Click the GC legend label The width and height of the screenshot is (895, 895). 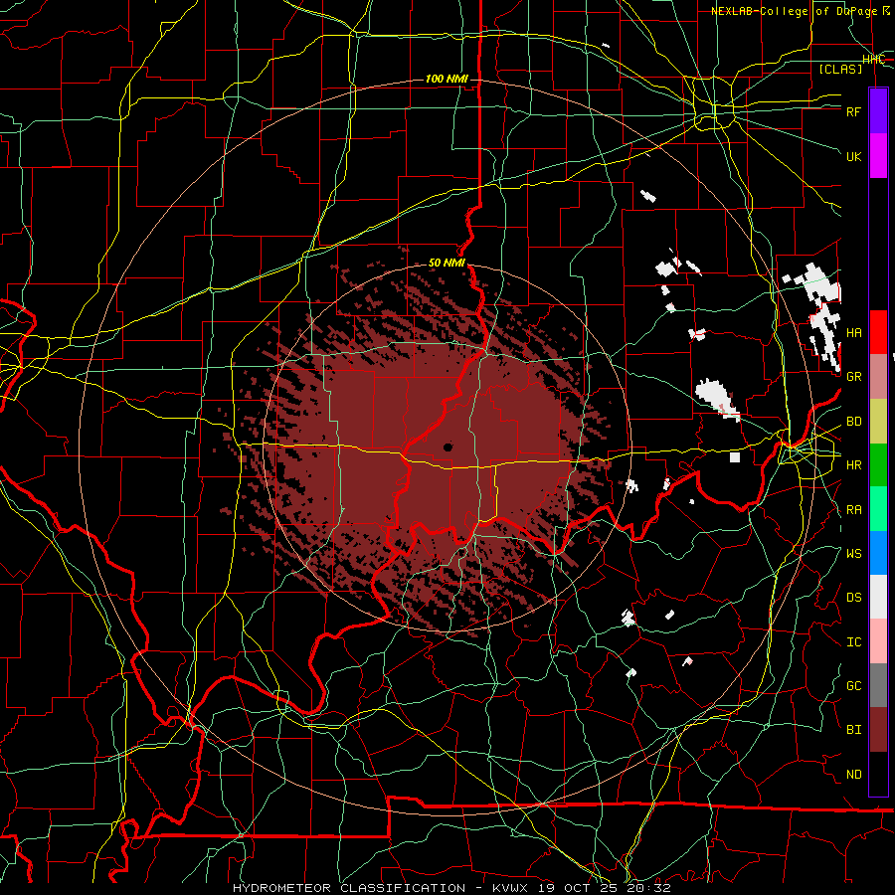click(854, 686)
